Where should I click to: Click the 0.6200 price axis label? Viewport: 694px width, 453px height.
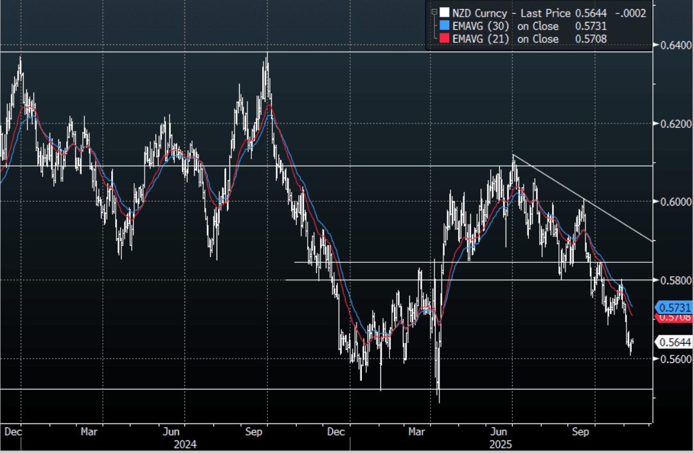click(x=675, y=124)
